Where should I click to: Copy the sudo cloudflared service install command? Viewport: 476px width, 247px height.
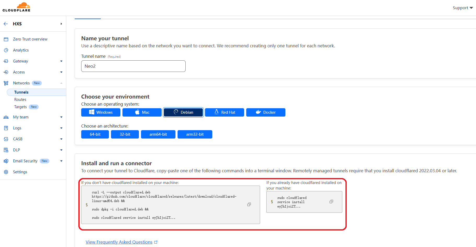(x=331, y=202)
